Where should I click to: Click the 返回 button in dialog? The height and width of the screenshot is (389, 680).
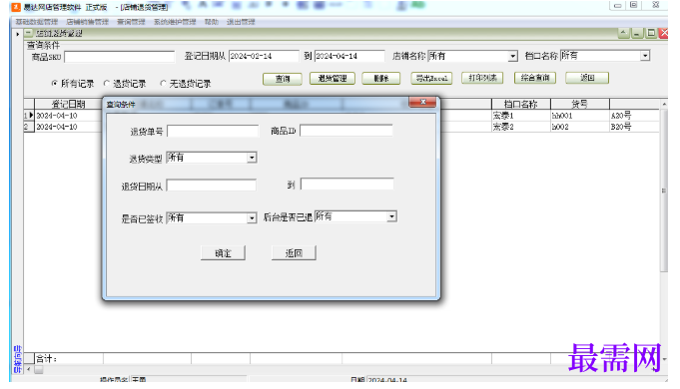click(294, 253)
